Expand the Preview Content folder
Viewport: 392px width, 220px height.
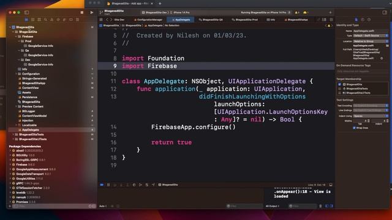(17, 106)
